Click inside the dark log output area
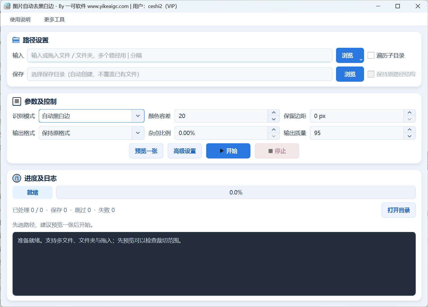The image size is (428, 307). [x=214, y=264]
